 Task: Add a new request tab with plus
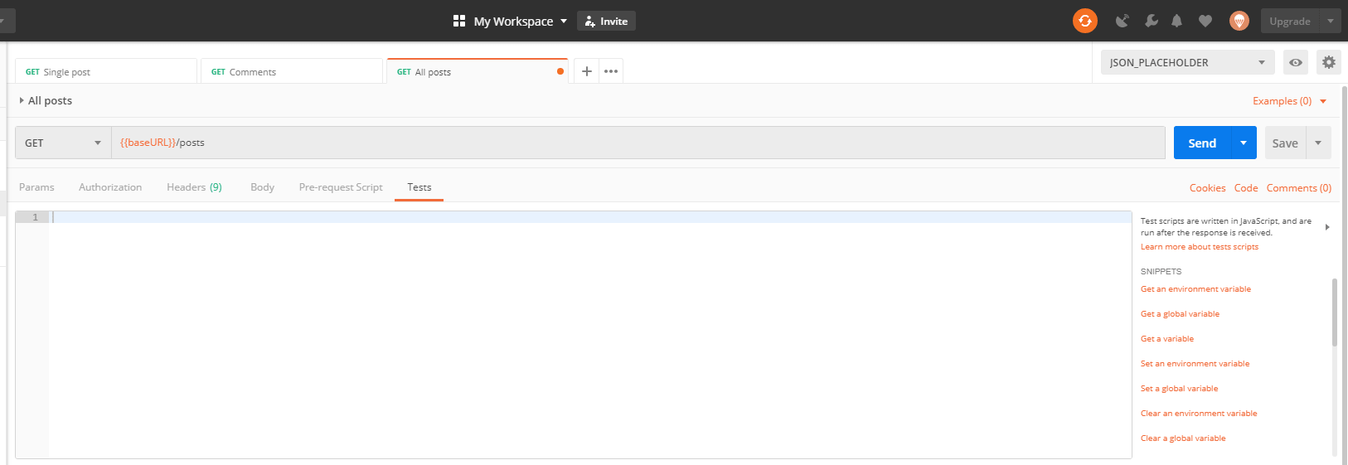pyautogui.click(x=586, y=71)
